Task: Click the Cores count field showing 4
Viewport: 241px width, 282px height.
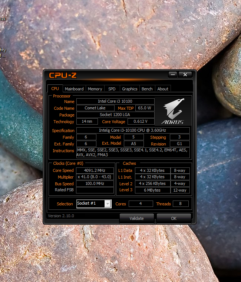Action: [x=141, y=204]
